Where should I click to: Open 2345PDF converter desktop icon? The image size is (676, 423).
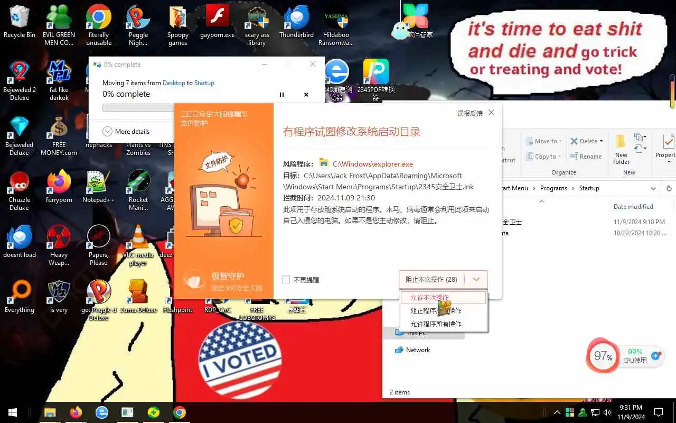(x=376, y=80)
